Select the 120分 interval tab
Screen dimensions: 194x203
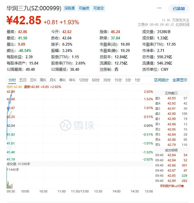(x=84, y=80)
